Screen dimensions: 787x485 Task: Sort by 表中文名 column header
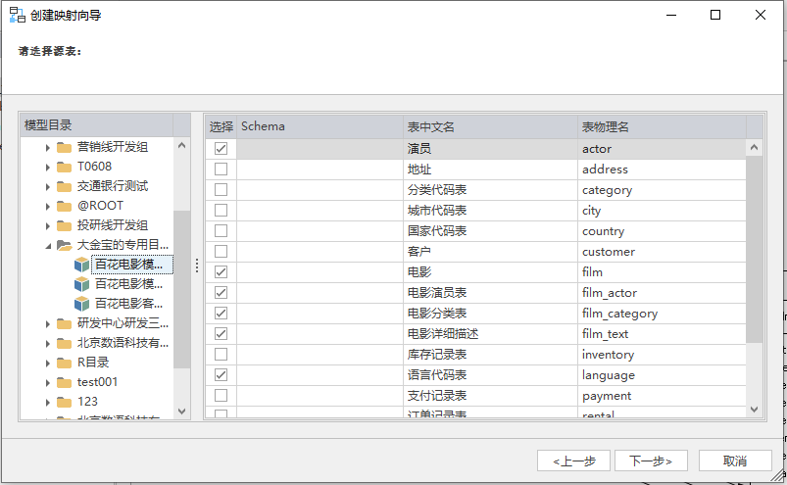[x=490, y=126]
